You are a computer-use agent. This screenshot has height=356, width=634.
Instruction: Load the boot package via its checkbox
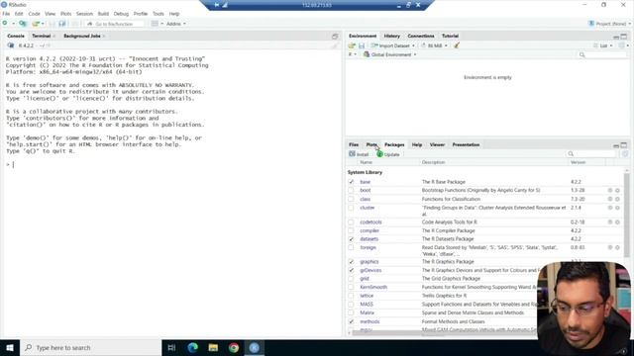(351, 190)
